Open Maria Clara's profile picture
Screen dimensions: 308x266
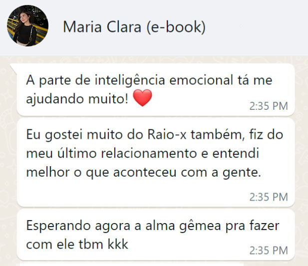27,26
